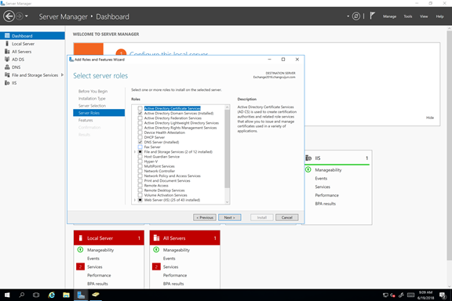This screenshot has height=301, width=452.
Task: Click Server Manager taskbar icon
Action: [x=81, y=295]
